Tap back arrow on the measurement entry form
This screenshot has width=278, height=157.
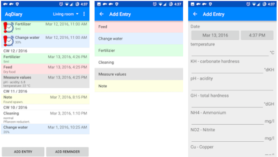[195, 14]
